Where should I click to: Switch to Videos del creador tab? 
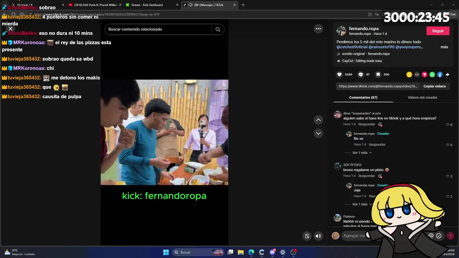point(422,97)
